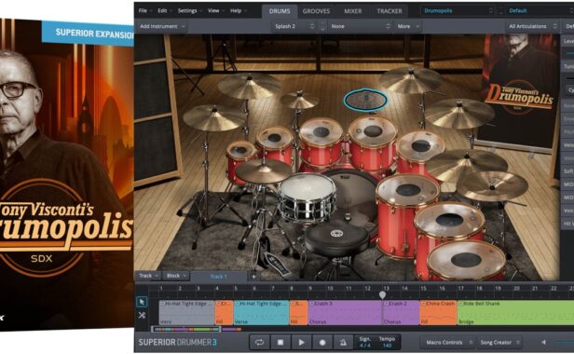This screenshot has height=354, width=574.
Task: Open the Macro Controls menu
Action: pos(449,342)
